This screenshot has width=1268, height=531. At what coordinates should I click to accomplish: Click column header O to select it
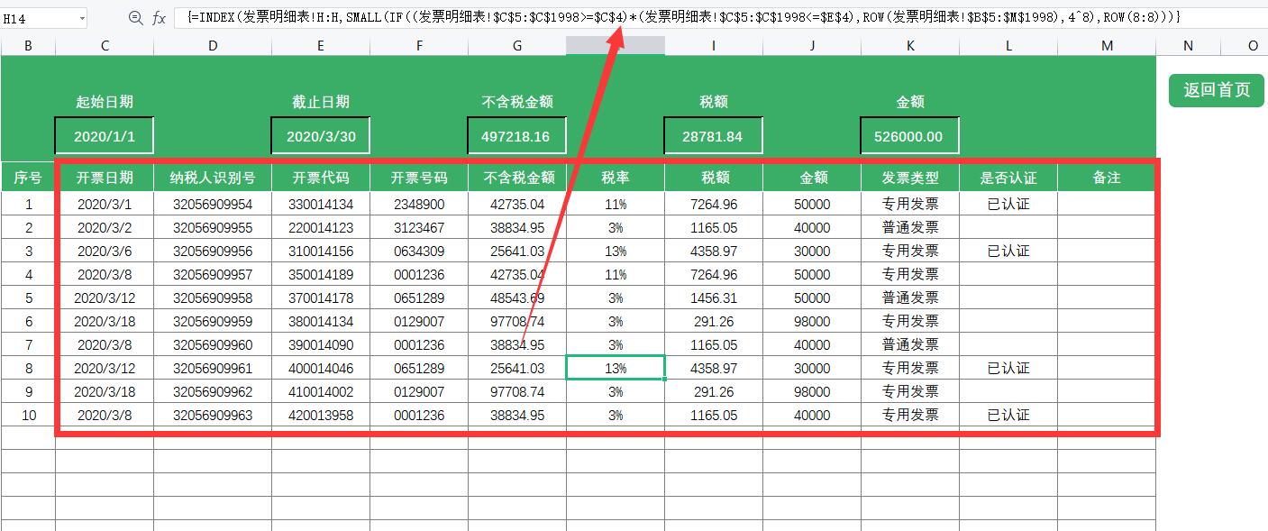click(x=1251, y=43)
